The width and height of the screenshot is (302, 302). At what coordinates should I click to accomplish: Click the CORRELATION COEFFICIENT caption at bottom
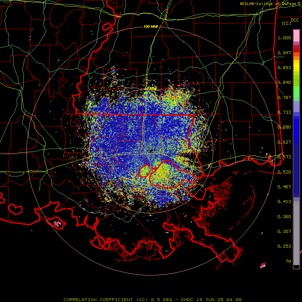click(x=152, y=300)
